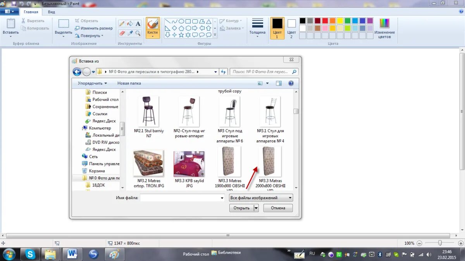Click the zoom in plus button
Viewport: 465px width, 261px height.
[x=461, y=243]
